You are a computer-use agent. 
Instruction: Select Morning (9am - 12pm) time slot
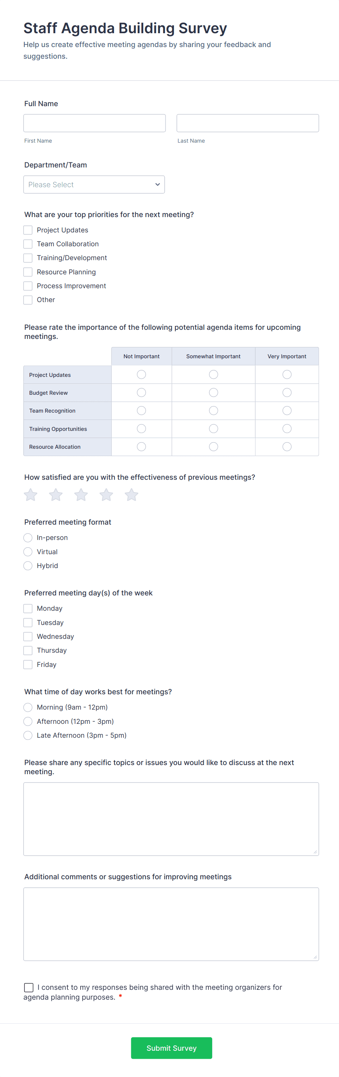28,707
